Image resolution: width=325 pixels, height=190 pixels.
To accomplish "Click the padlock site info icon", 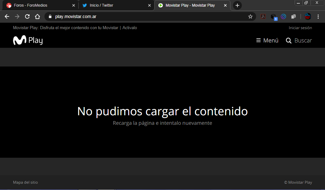I will (50, 16).
